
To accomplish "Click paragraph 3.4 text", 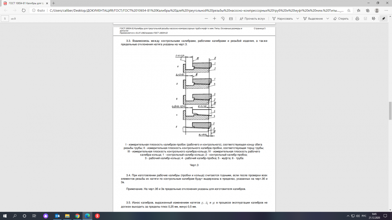I will pyautogui.click(x=194, y=179).
